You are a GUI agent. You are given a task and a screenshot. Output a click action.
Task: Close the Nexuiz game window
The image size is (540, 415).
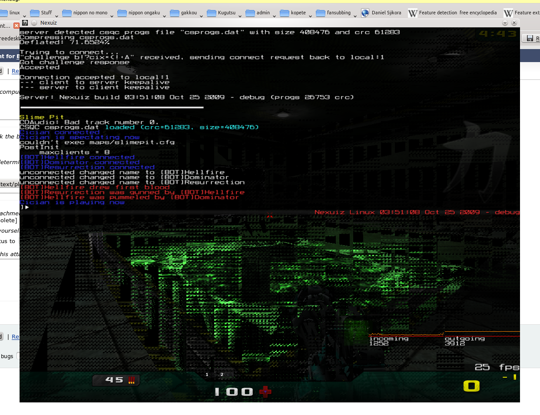[514, 23]
